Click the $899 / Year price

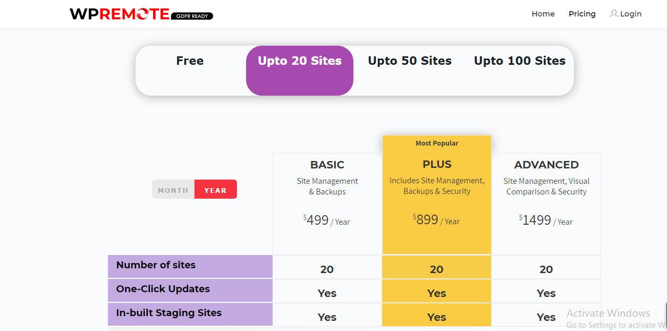point(436,220)
